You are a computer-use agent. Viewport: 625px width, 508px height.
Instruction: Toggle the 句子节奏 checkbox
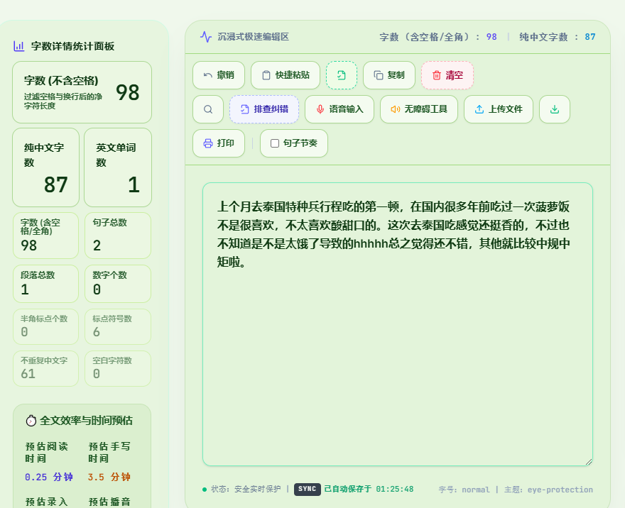click(x=275, y=143)
